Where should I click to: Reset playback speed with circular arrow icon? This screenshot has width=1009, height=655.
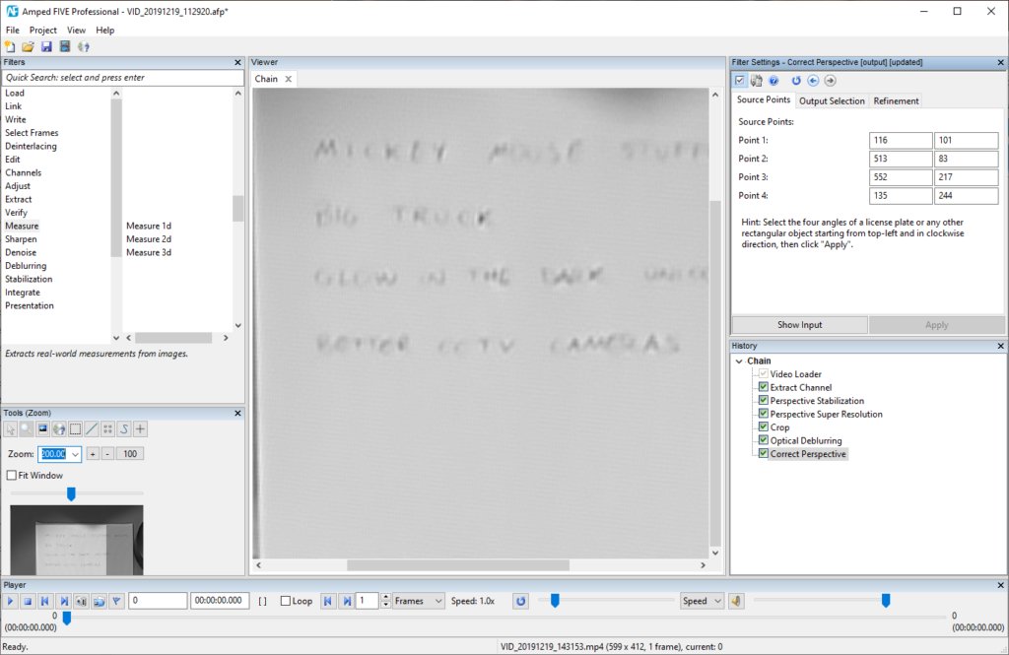520,601
